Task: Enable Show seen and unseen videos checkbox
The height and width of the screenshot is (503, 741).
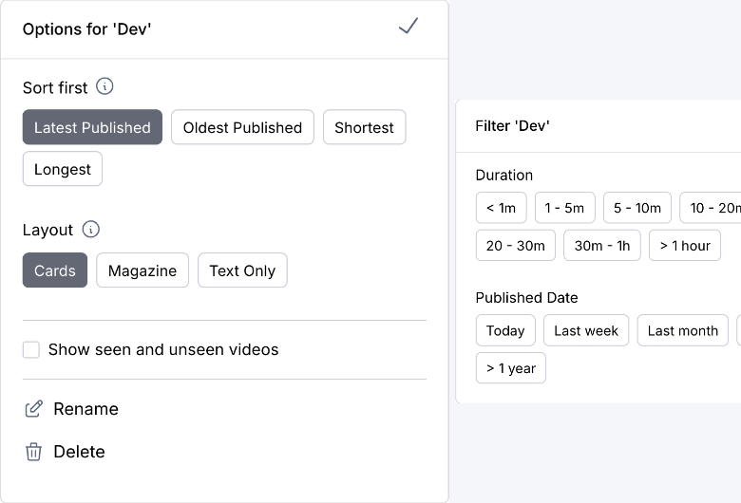Action: click(x=31, y=350)
